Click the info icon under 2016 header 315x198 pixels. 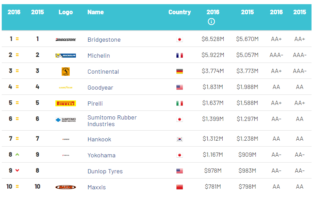[x=211, y=22]
